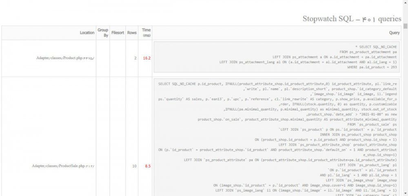This screenshot has width=408, height=196.
Task: Sort by the Time (ms) column header
Action: coord(146,33)
